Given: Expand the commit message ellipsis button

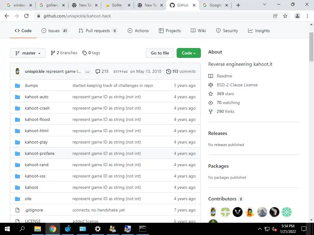Looking at the screenshot, I should pyautogui.click(x=87, y=72).
